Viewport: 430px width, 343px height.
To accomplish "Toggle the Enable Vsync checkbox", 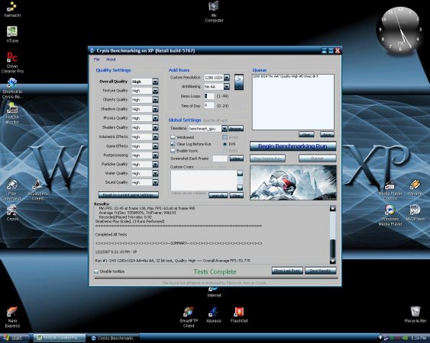I will 173,151.
